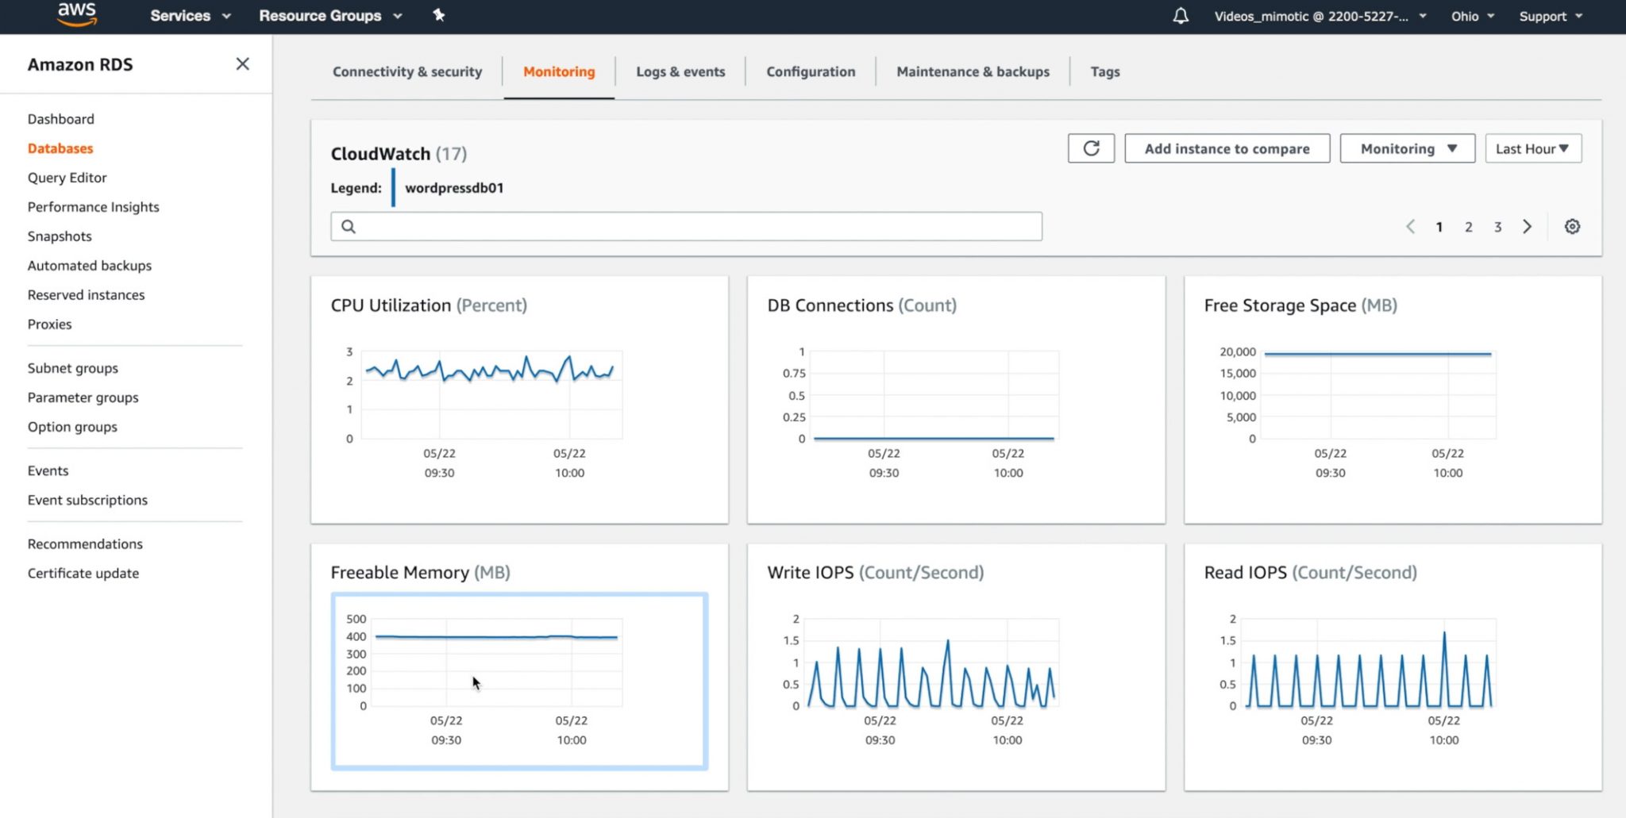Click the AWS logo home icon
The height and width of the screenshot is (818, 1626).
[x=77, y=14]
